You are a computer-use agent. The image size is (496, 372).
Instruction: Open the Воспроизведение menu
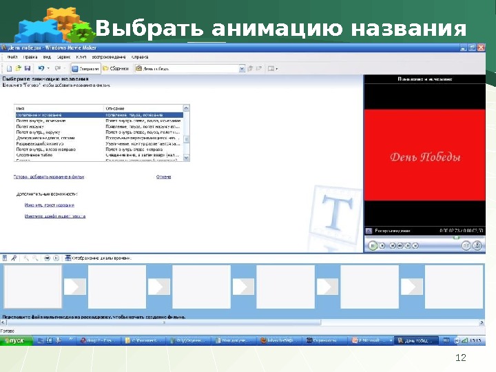click(x=109, y=57)
